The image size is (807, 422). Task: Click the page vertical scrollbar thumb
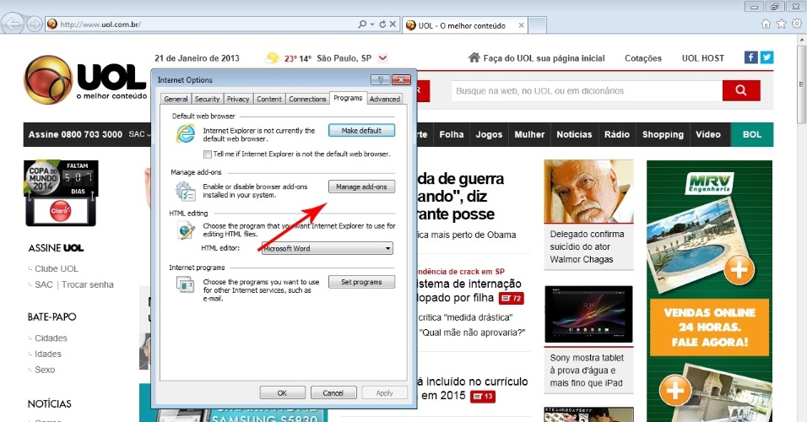point(801,84)
